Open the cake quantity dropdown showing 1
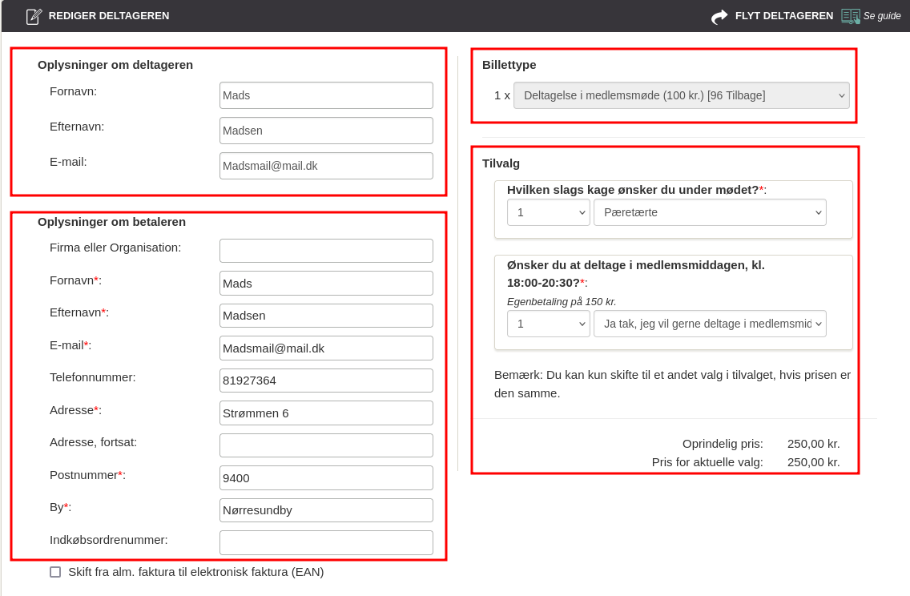910x596 pixels. [549, 212]
